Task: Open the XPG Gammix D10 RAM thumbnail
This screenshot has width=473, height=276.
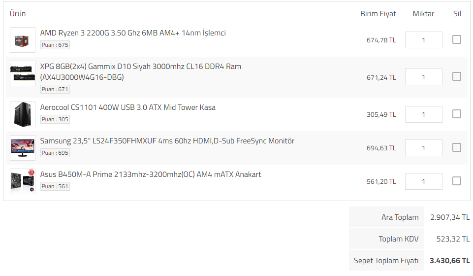Action: 23,73
